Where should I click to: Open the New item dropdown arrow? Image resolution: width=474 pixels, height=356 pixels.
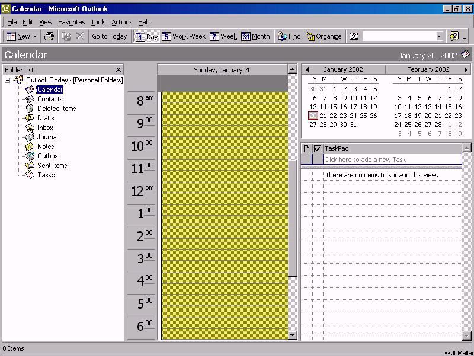point(35,36)
